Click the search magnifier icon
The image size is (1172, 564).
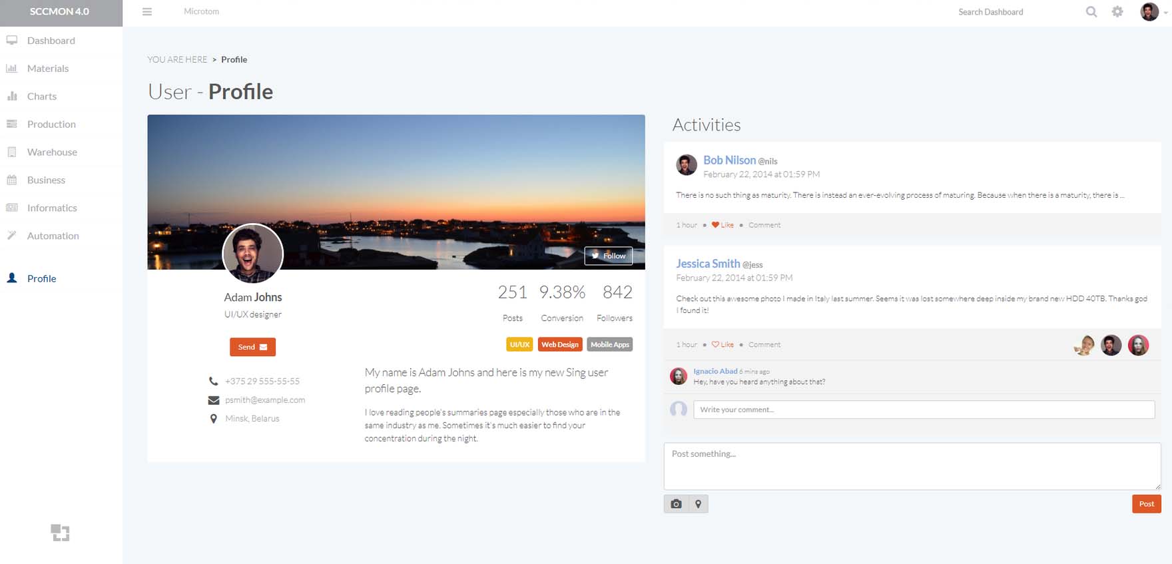click(x=1091, y=11)
